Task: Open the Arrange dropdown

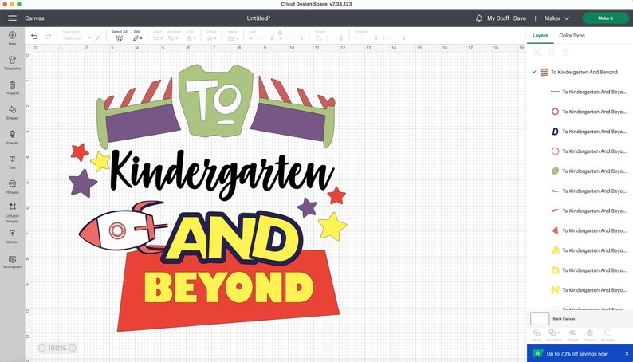Action: click(174, 38)
